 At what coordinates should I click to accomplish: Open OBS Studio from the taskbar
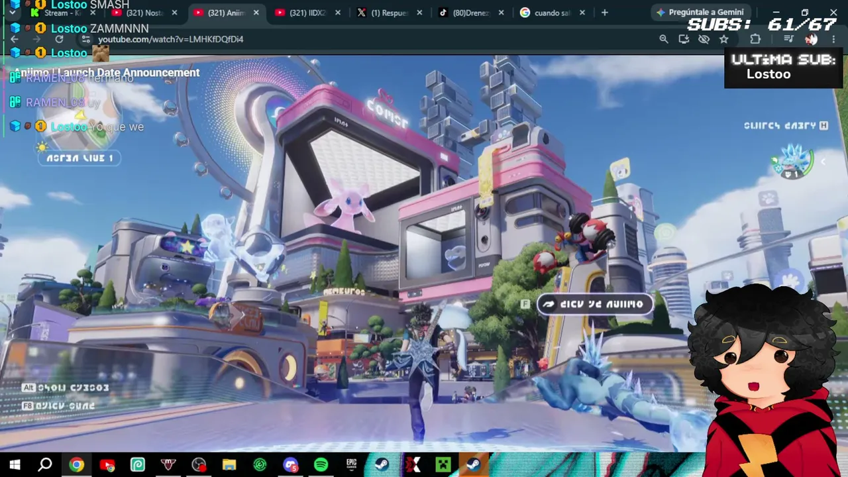[198, 465]
